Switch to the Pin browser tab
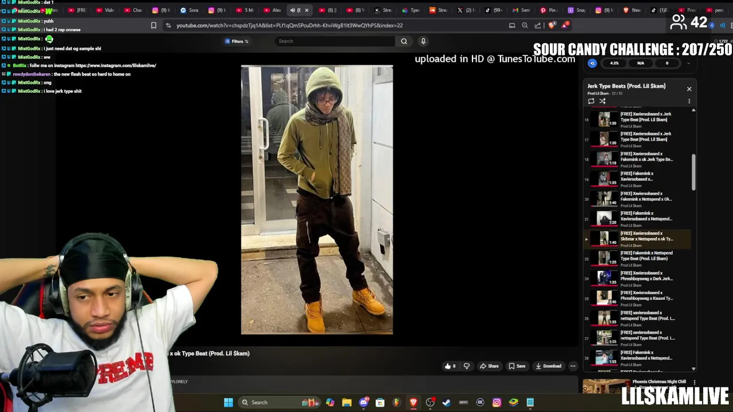Screen dimensions: 733x412 point(549,10)
